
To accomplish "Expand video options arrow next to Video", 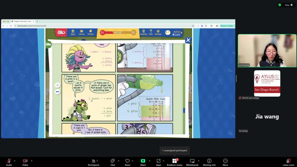I will pyautogui.click(x=32, y=161).
